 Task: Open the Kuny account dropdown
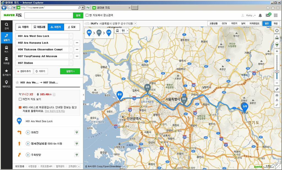251,15
